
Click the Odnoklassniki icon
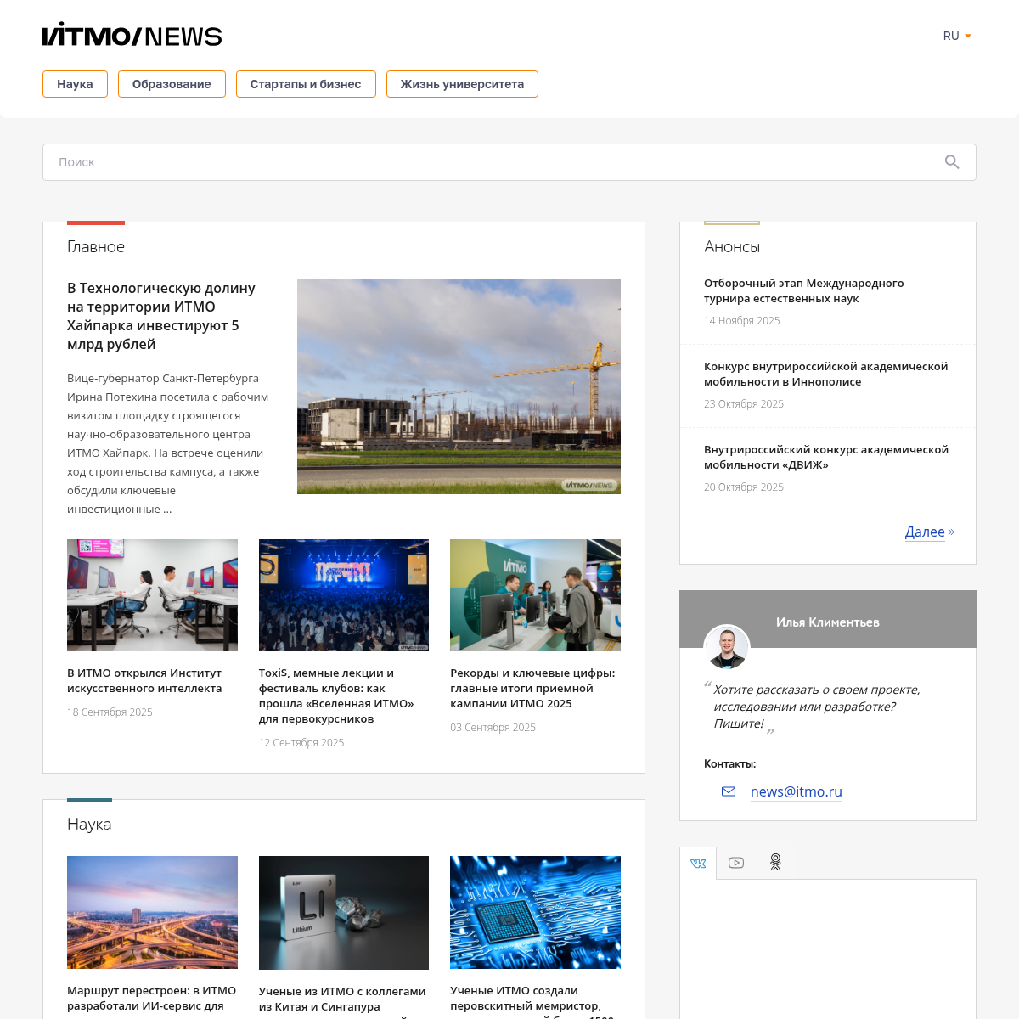[774, 862]
